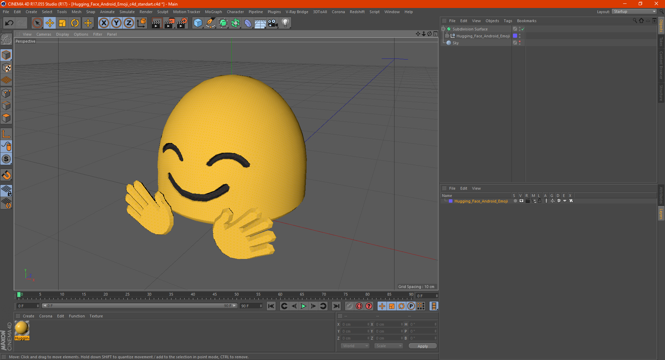Switch to the Takes side tab
Screen dimensions: 665x360
pyautogui.click(x=661, y=42)
